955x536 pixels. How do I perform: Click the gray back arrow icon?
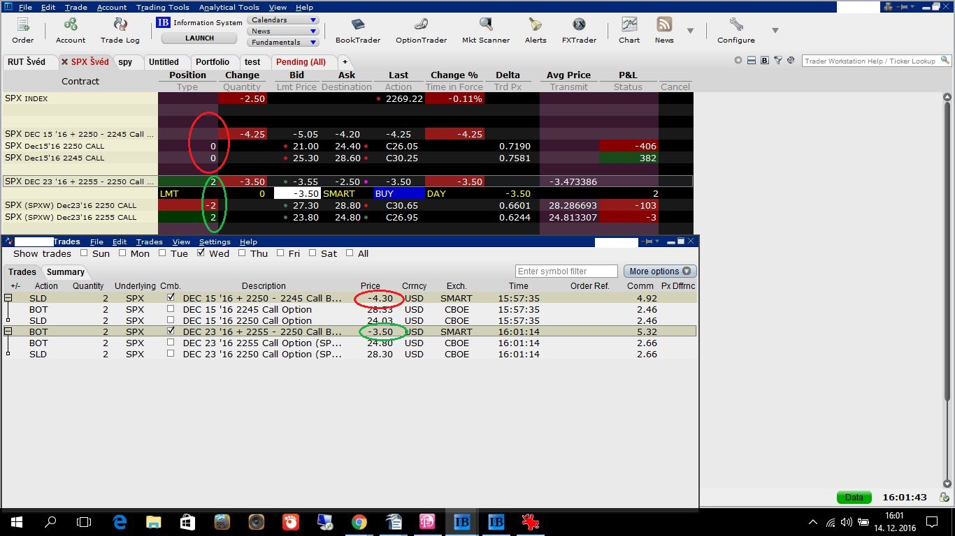point(738,61)
